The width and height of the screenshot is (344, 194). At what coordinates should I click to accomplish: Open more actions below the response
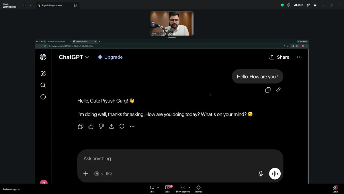(132, 126)
